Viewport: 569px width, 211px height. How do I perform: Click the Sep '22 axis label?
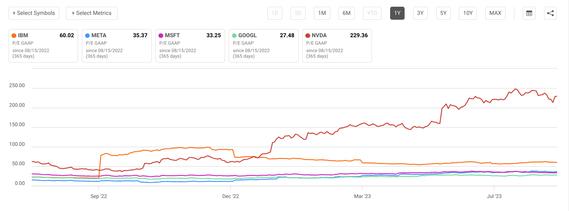tap(99, 196)
